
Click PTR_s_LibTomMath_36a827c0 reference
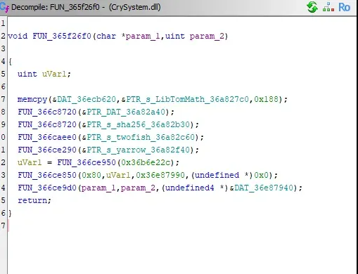187,99
